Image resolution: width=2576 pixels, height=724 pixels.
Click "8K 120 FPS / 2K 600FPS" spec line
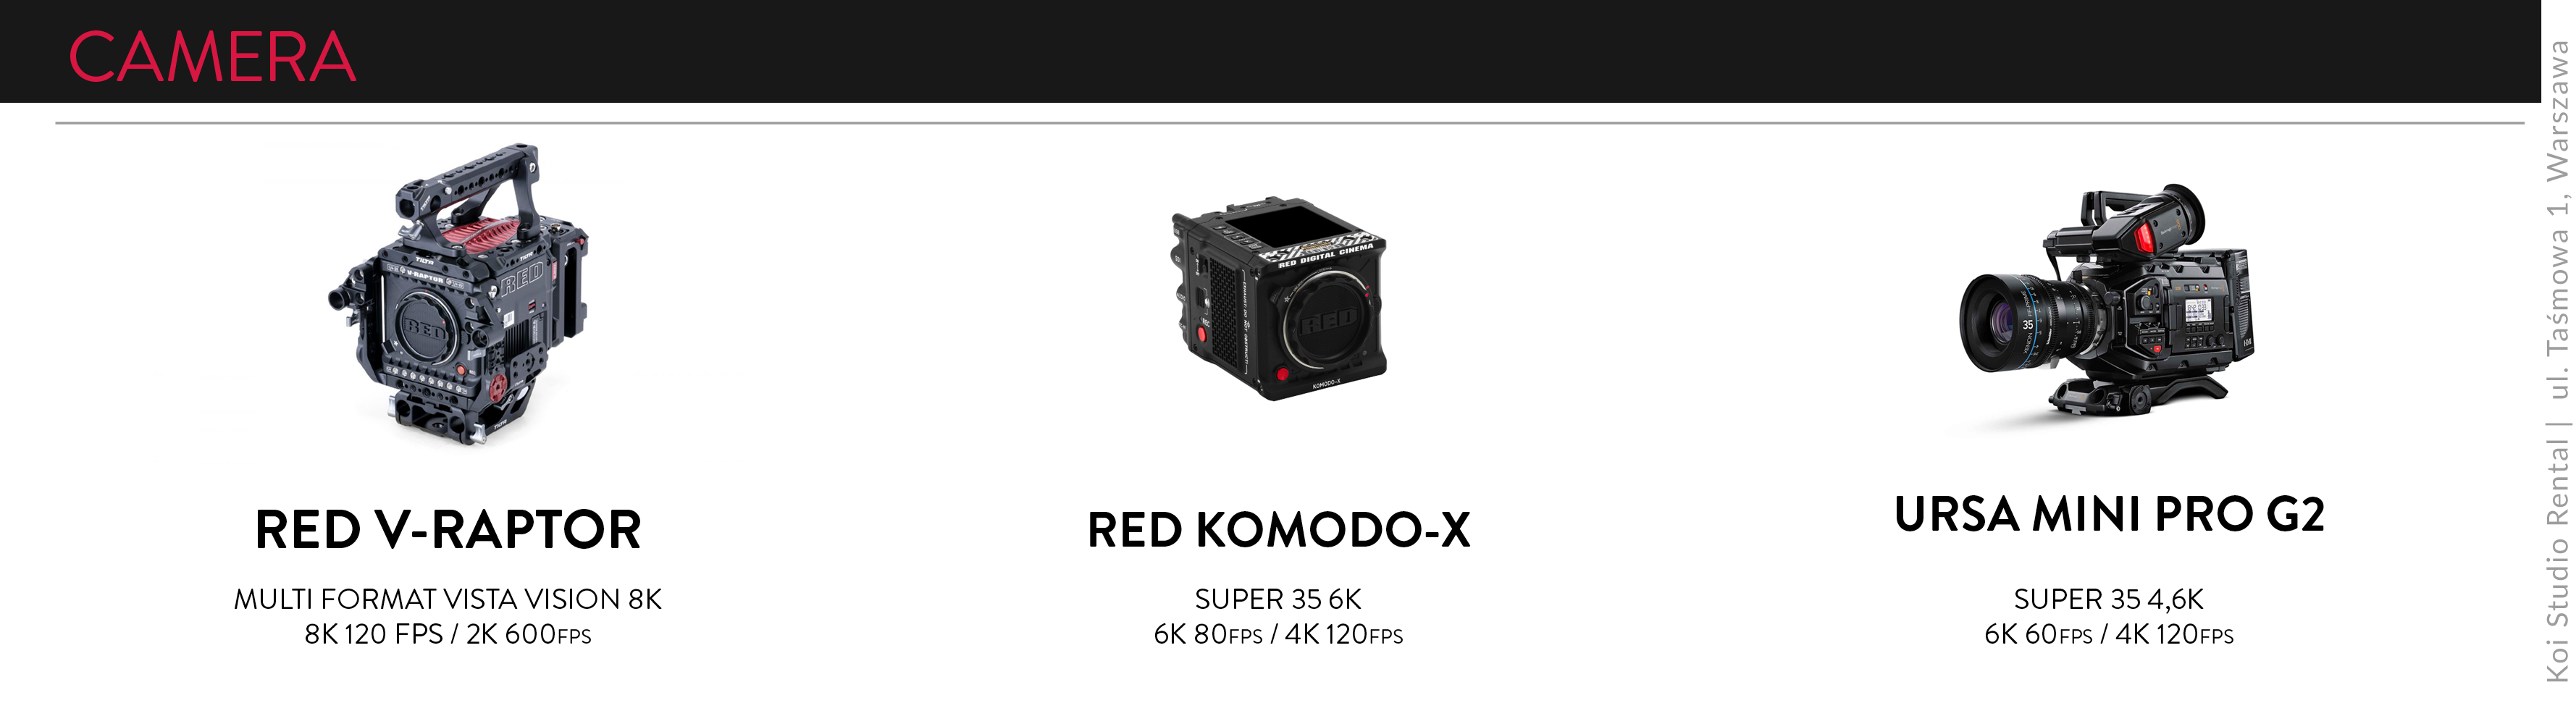coord(448,634)
